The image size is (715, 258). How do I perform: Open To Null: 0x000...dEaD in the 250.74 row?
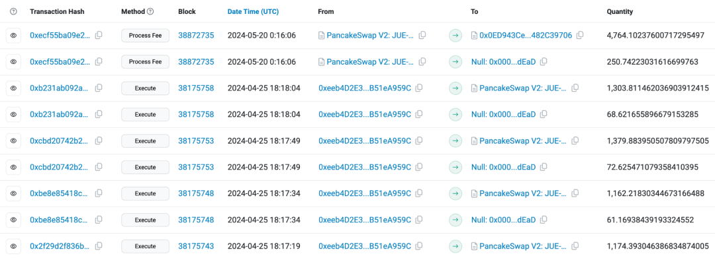[x=503, y=62]
